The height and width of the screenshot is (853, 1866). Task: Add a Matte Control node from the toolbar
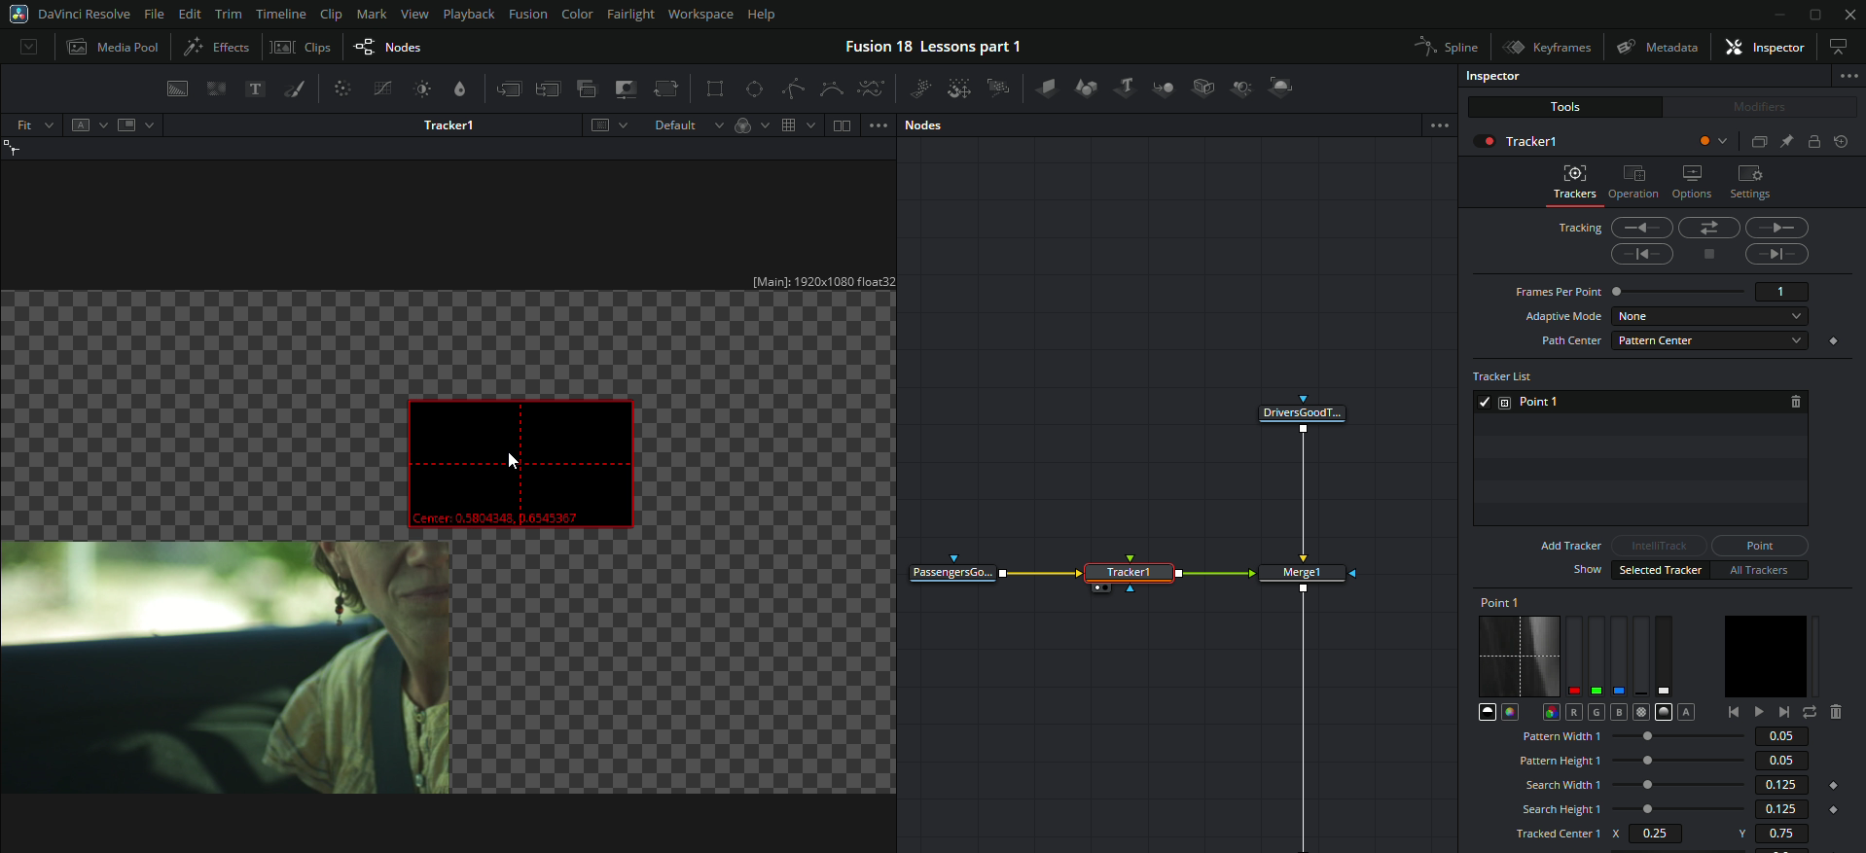626,89
